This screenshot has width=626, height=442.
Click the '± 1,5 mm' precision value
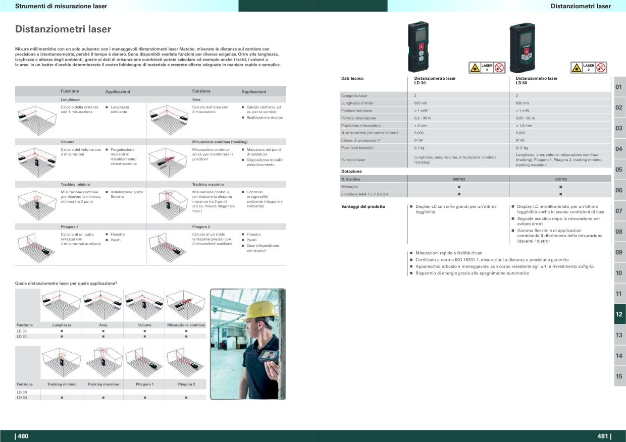[x=524, y=125]
